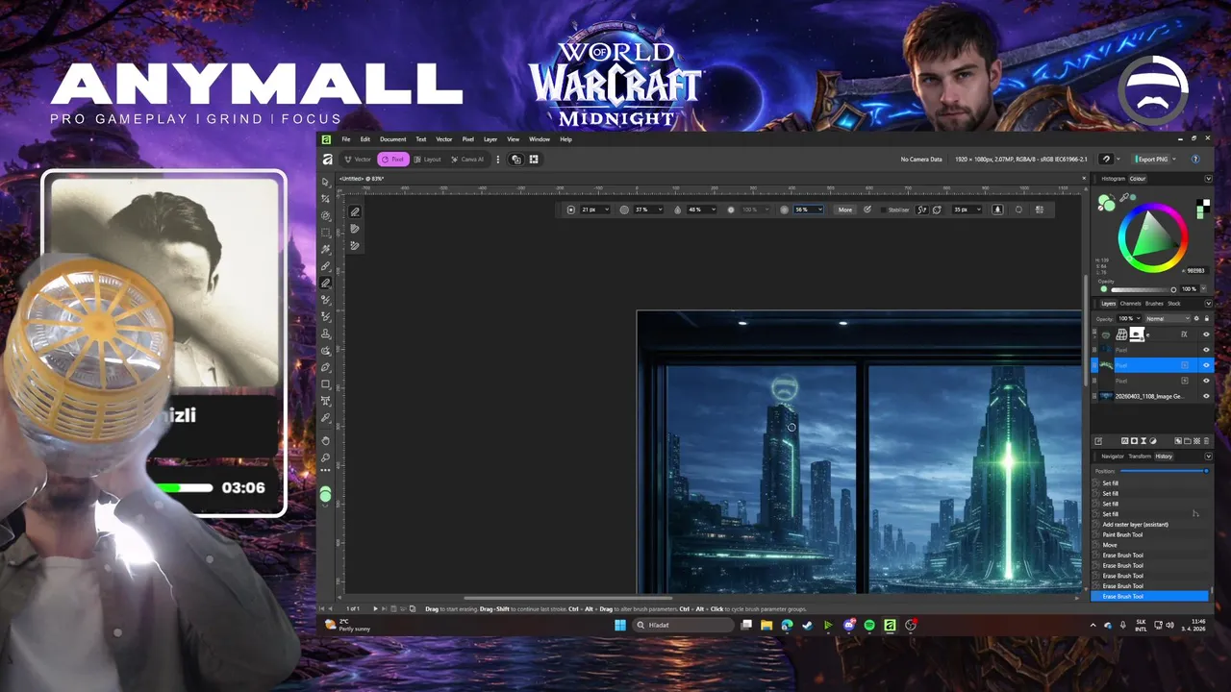
Task: Toggle the symmetry button in the context bar
Action: click(x=1019, y=210)
